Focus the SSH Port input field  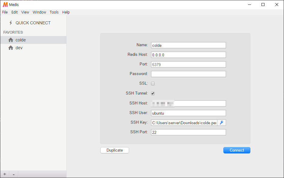click(x=188, y=132)
